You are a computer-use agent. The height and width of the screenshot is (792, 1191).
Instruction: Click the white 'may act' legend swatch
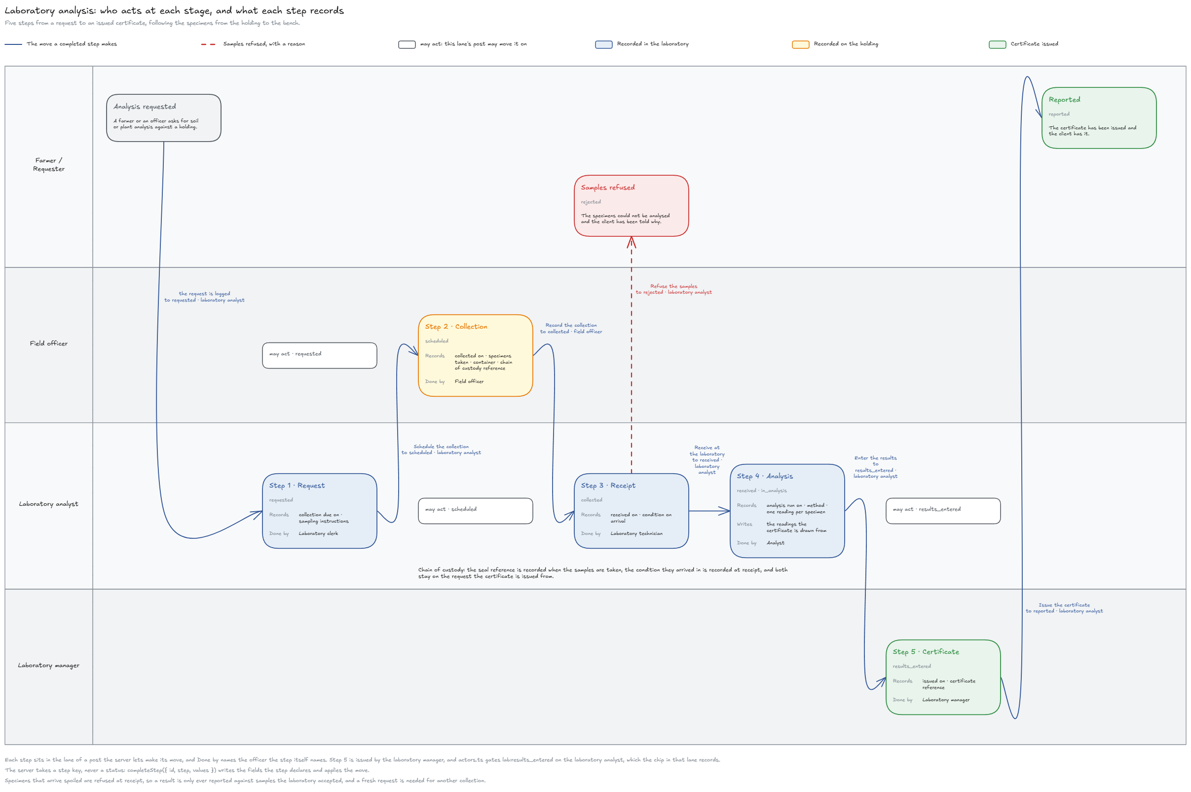point(407,44)
